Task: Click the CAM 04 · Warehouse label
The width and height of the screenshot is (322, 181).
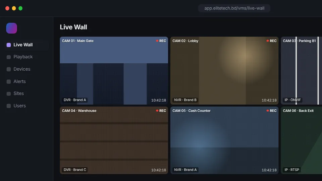Action: tap(79, 111)
